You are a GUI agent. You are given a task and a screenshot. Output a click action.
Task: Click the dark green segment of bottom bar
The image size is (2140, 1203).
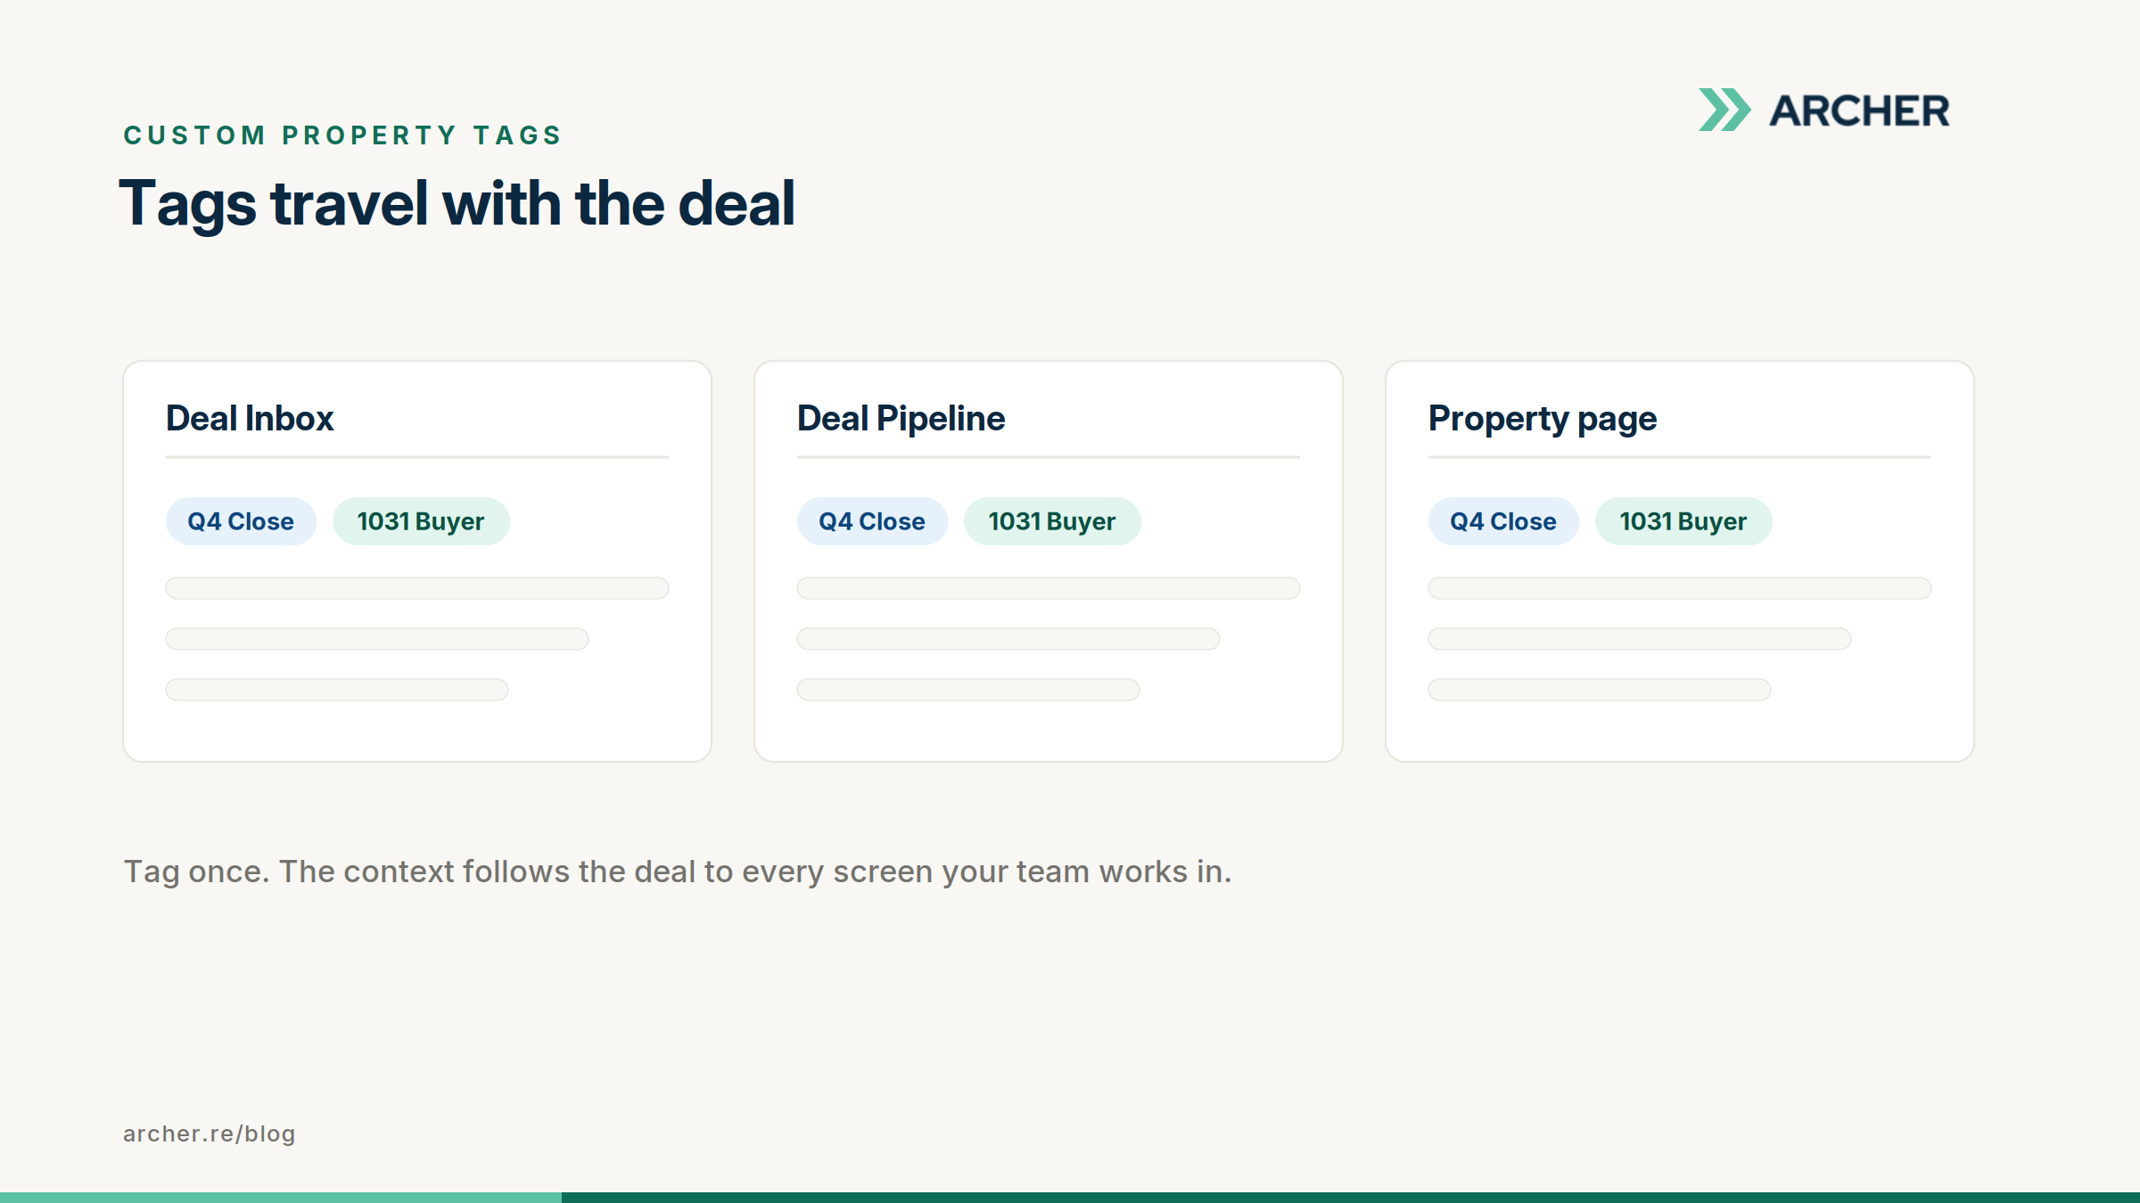(x=1351, y=1198)
